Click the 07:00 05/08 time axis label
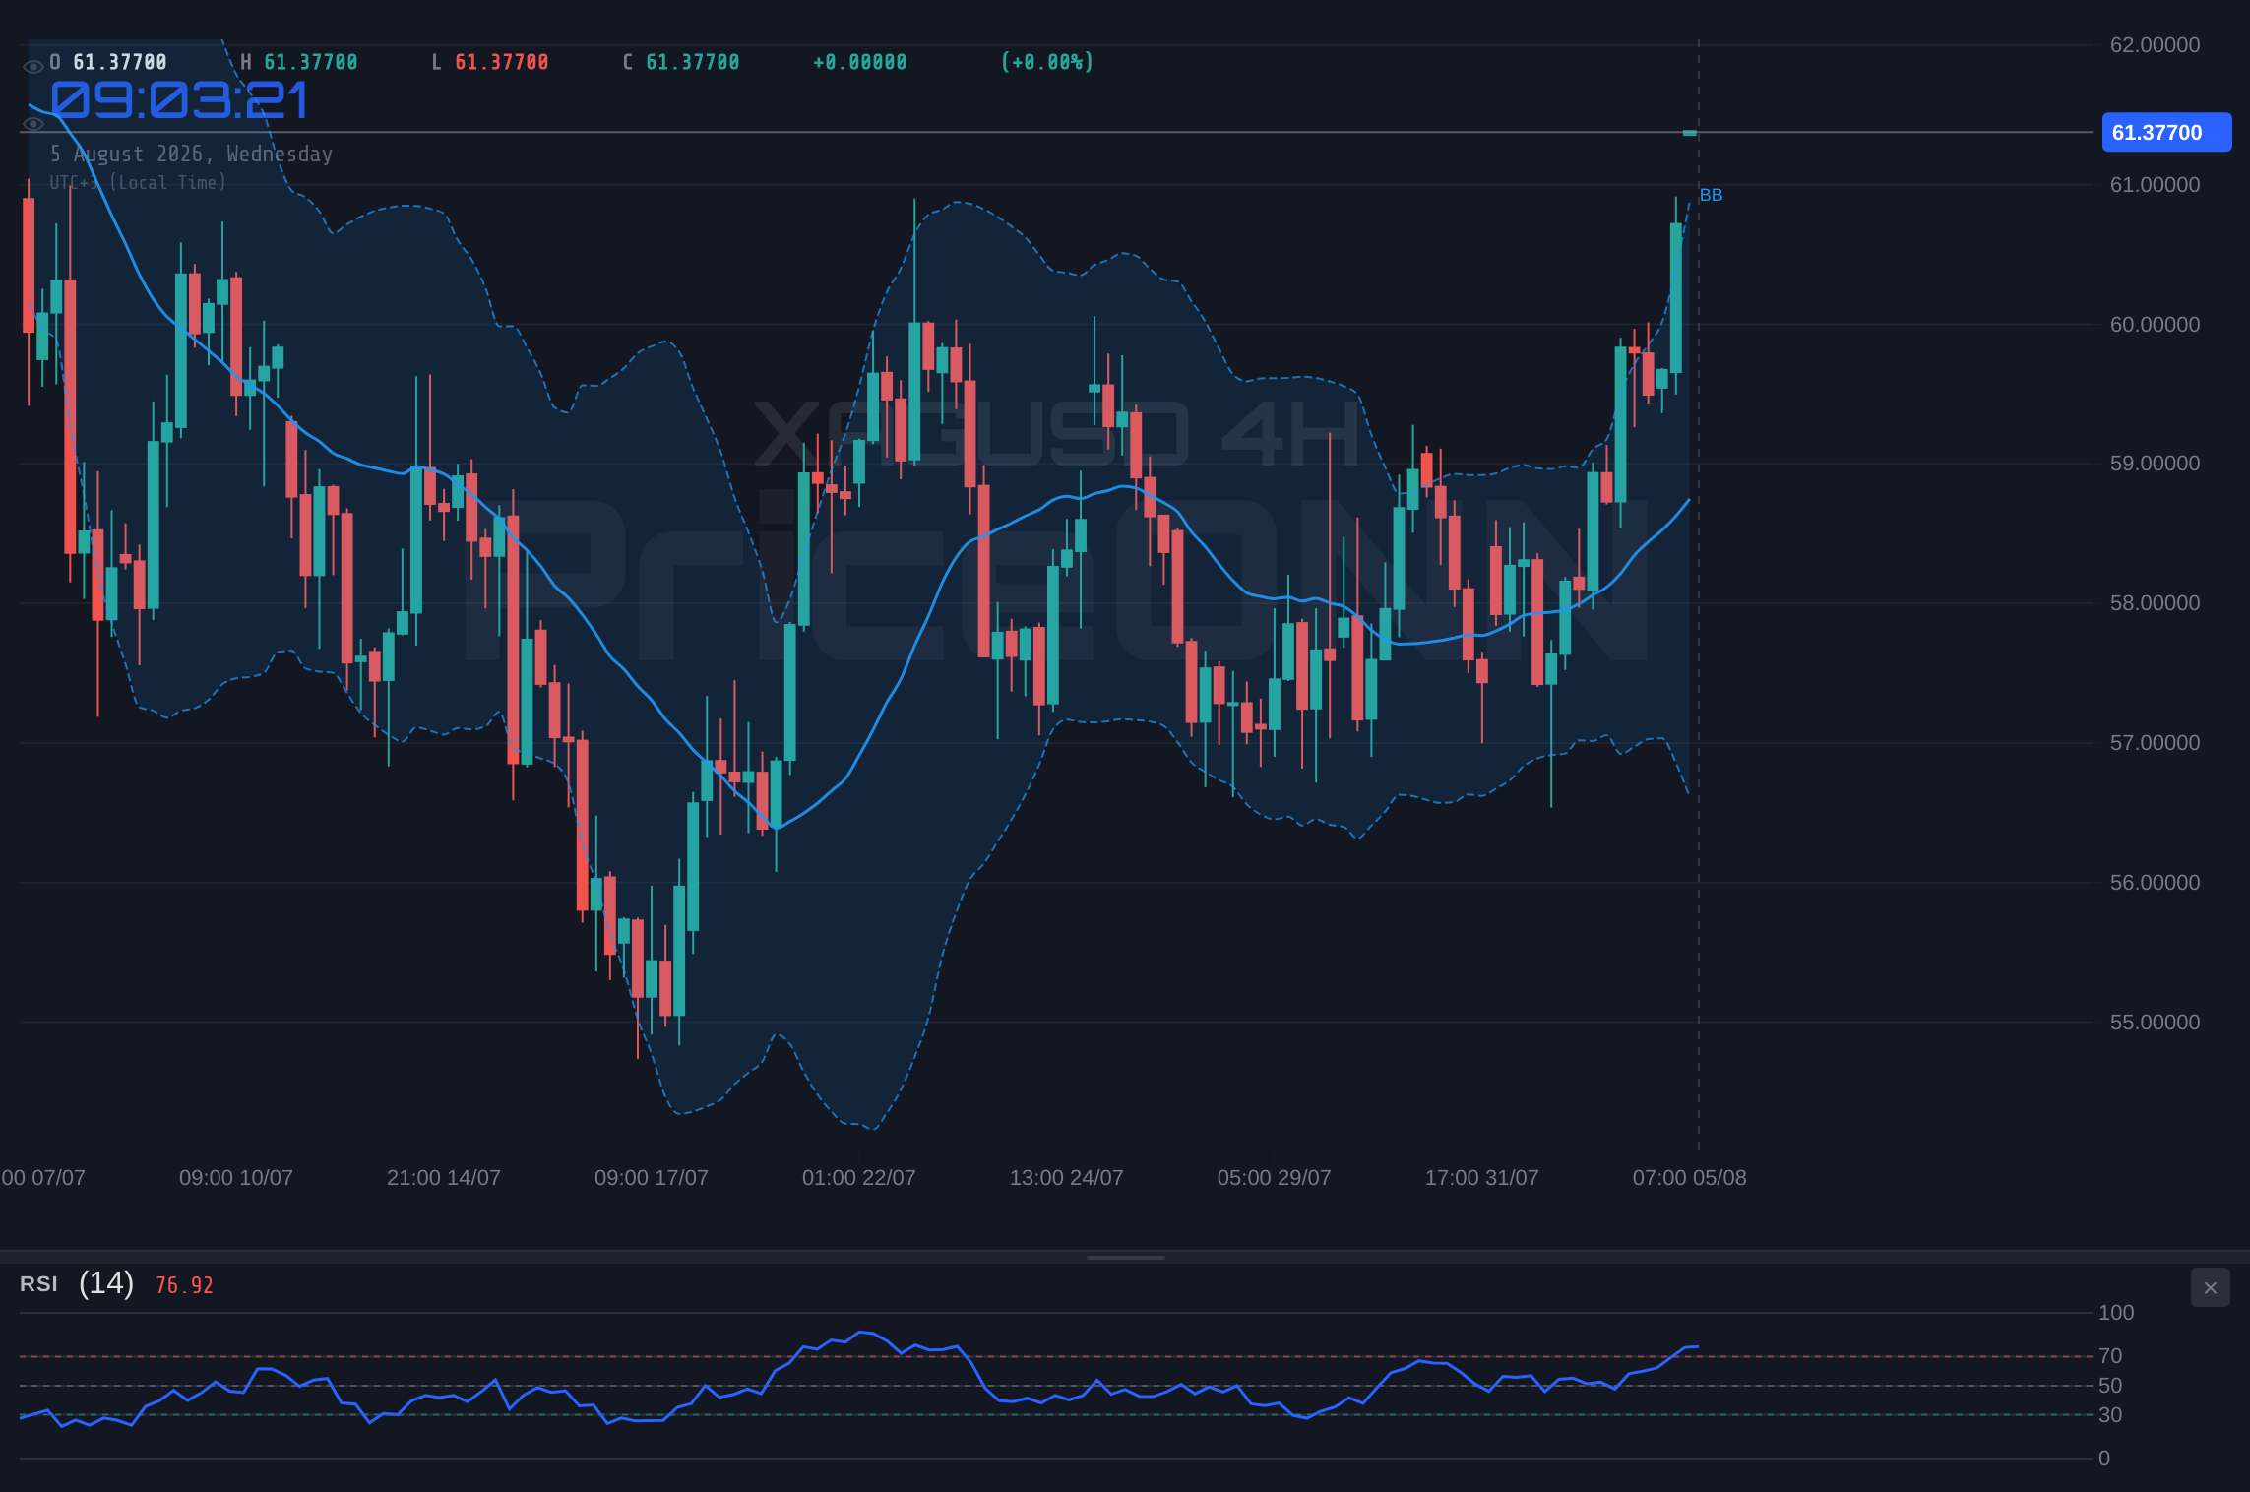Viewport: 2250px width, 1492px height. tap(1689, 1177)
